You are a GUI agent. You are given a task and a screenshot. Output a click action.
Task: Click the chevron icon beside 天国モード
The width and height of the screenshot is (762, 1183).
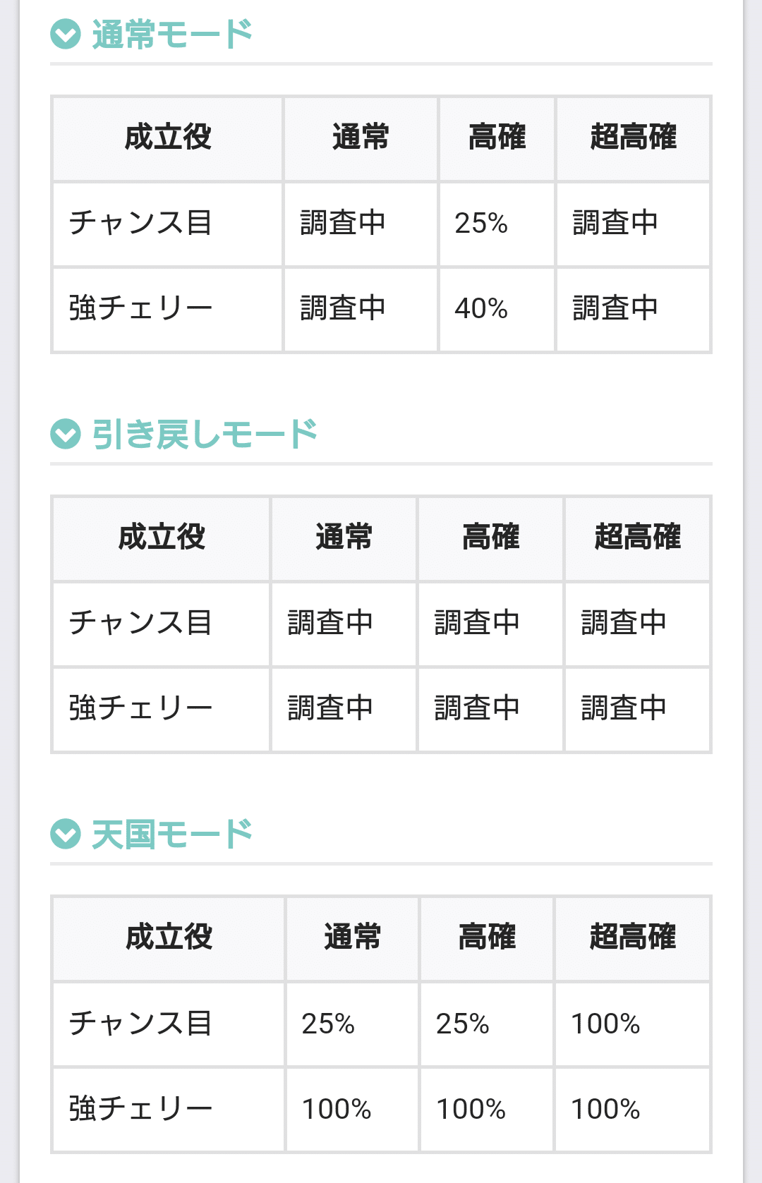coord(66,834)
